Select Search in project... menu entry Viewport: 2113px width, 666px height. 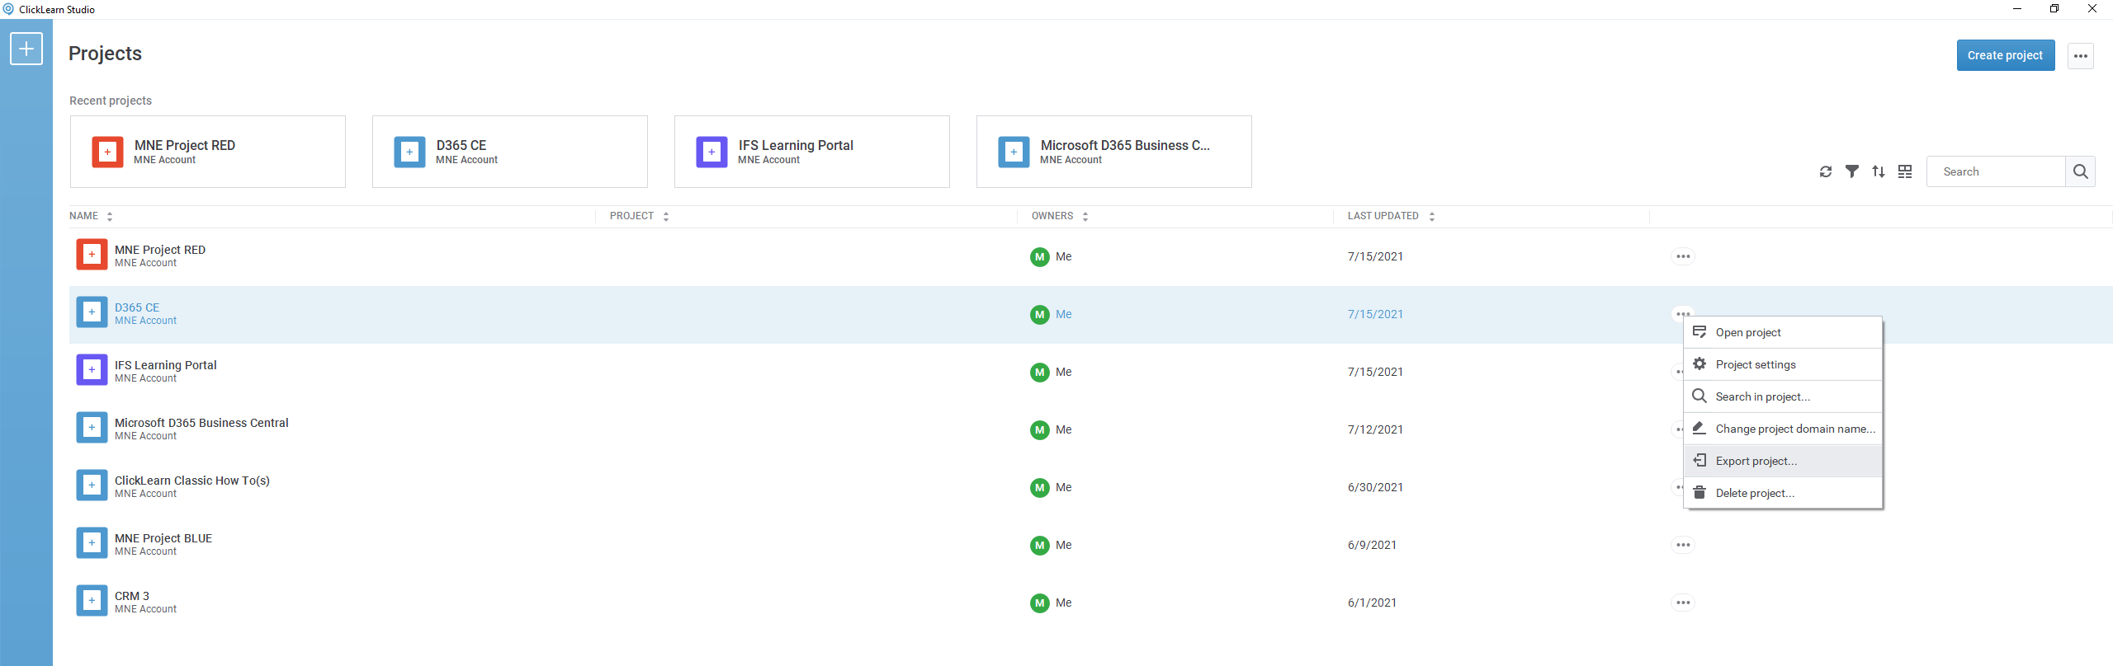(1783, 396)
